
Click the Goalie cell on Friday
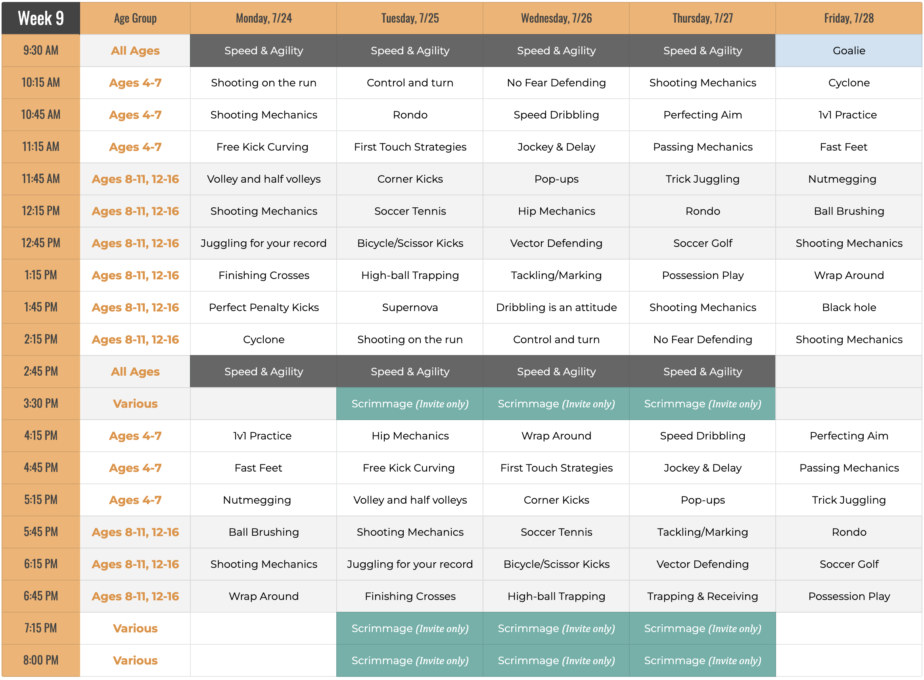pos(849,51)
